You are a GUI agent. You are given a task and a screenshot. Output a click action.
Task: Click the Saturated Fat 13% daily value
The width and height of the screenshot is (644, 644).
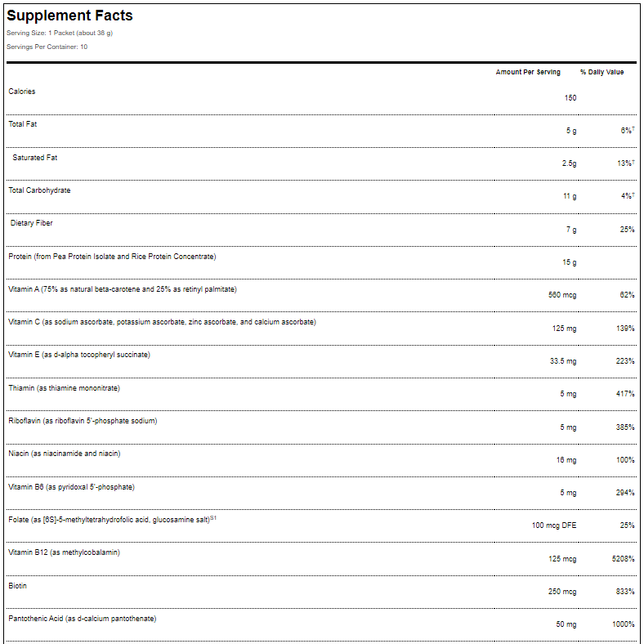point(626,163)
